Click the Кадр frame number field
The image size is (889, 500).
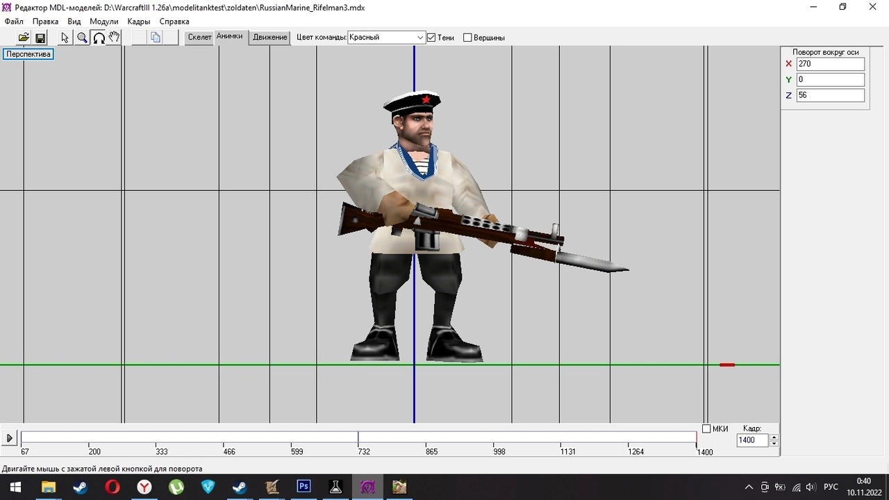[x=753, y=440]
